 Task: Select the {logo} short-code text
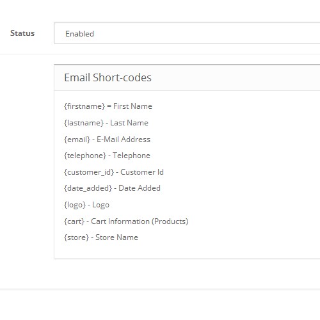click(x=75, y=205)
